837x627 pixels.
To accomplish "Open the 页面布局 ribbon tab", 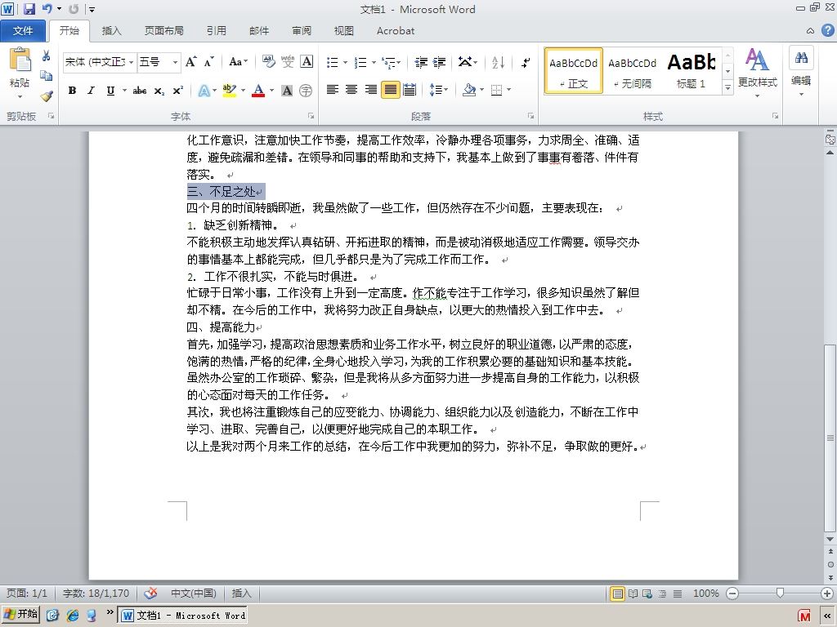I will coord(163,31).
